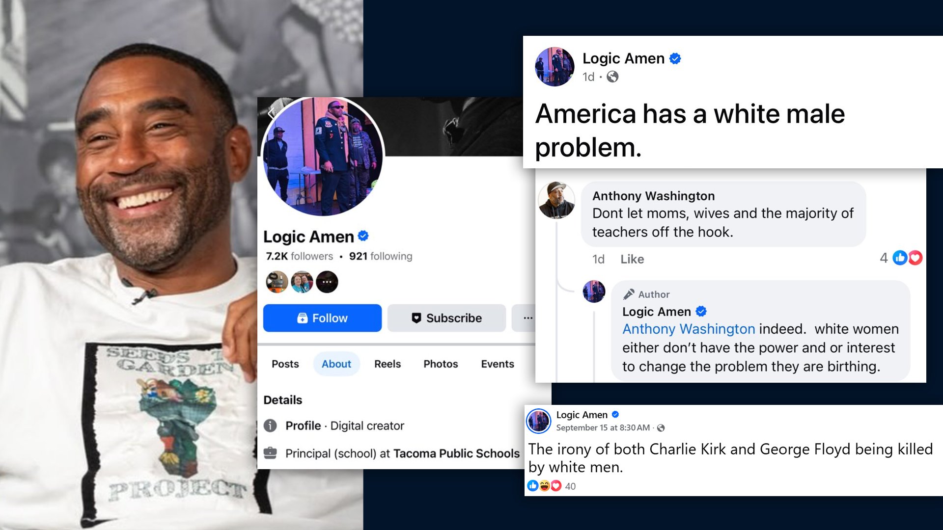Screen dimensions: 943x530
Task: Click the heart reaction icon on the comment
Action: [x=915, y=258]
